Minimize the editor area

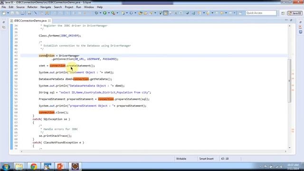pos(286,20)
